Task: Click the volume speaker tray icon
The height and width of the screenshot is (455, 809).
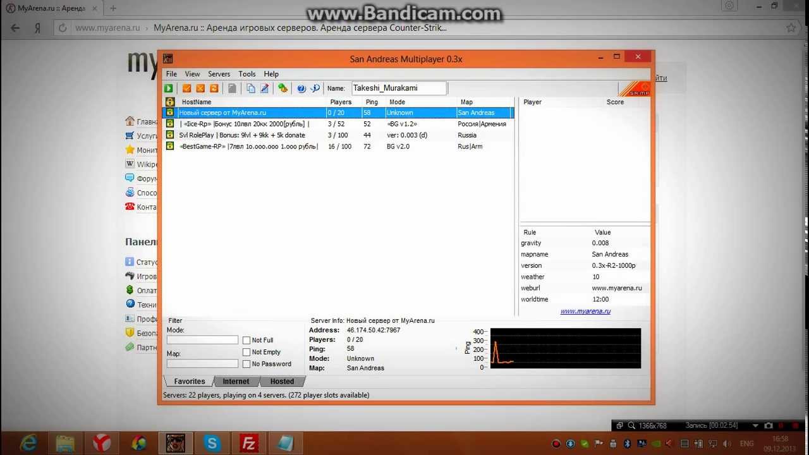Action: point(726,443)
